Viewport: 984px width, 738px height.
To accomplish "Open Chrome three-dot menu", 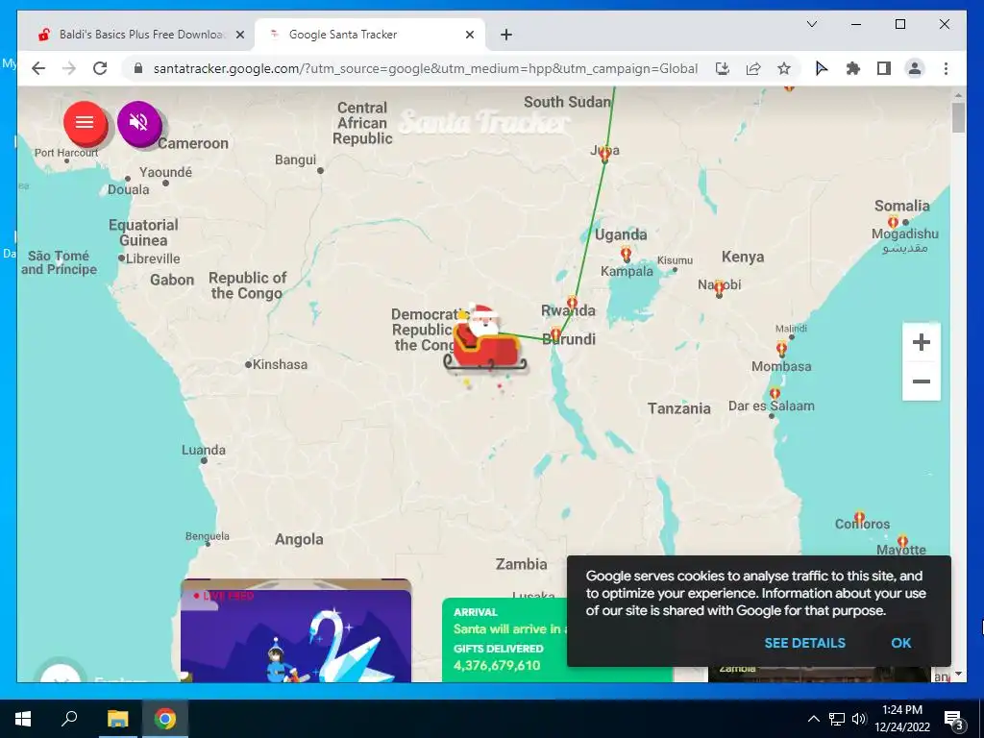I will coord(946,68).
